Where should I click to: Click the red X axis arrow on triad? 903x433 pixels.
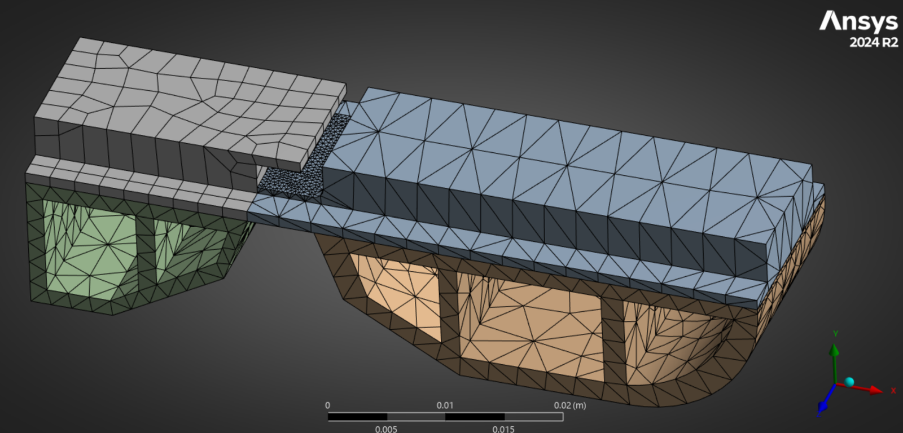coord(875,390)
